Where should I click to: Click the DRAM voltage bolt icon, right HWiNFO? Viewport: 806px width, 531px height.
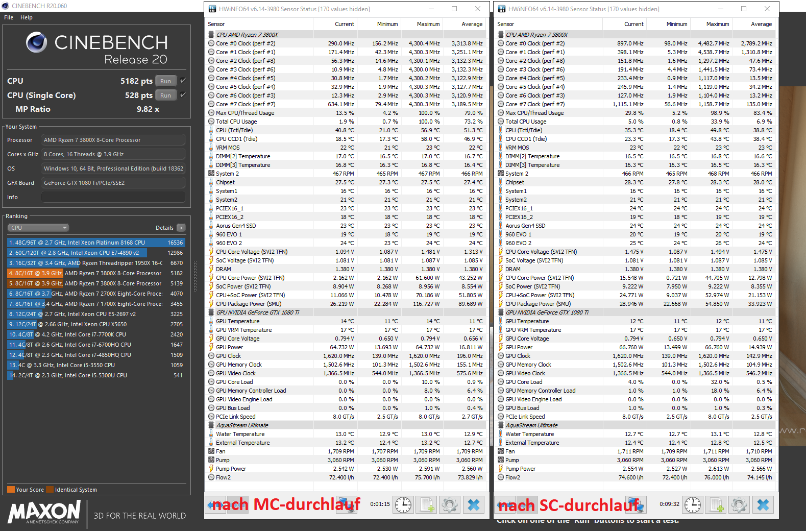501,269
